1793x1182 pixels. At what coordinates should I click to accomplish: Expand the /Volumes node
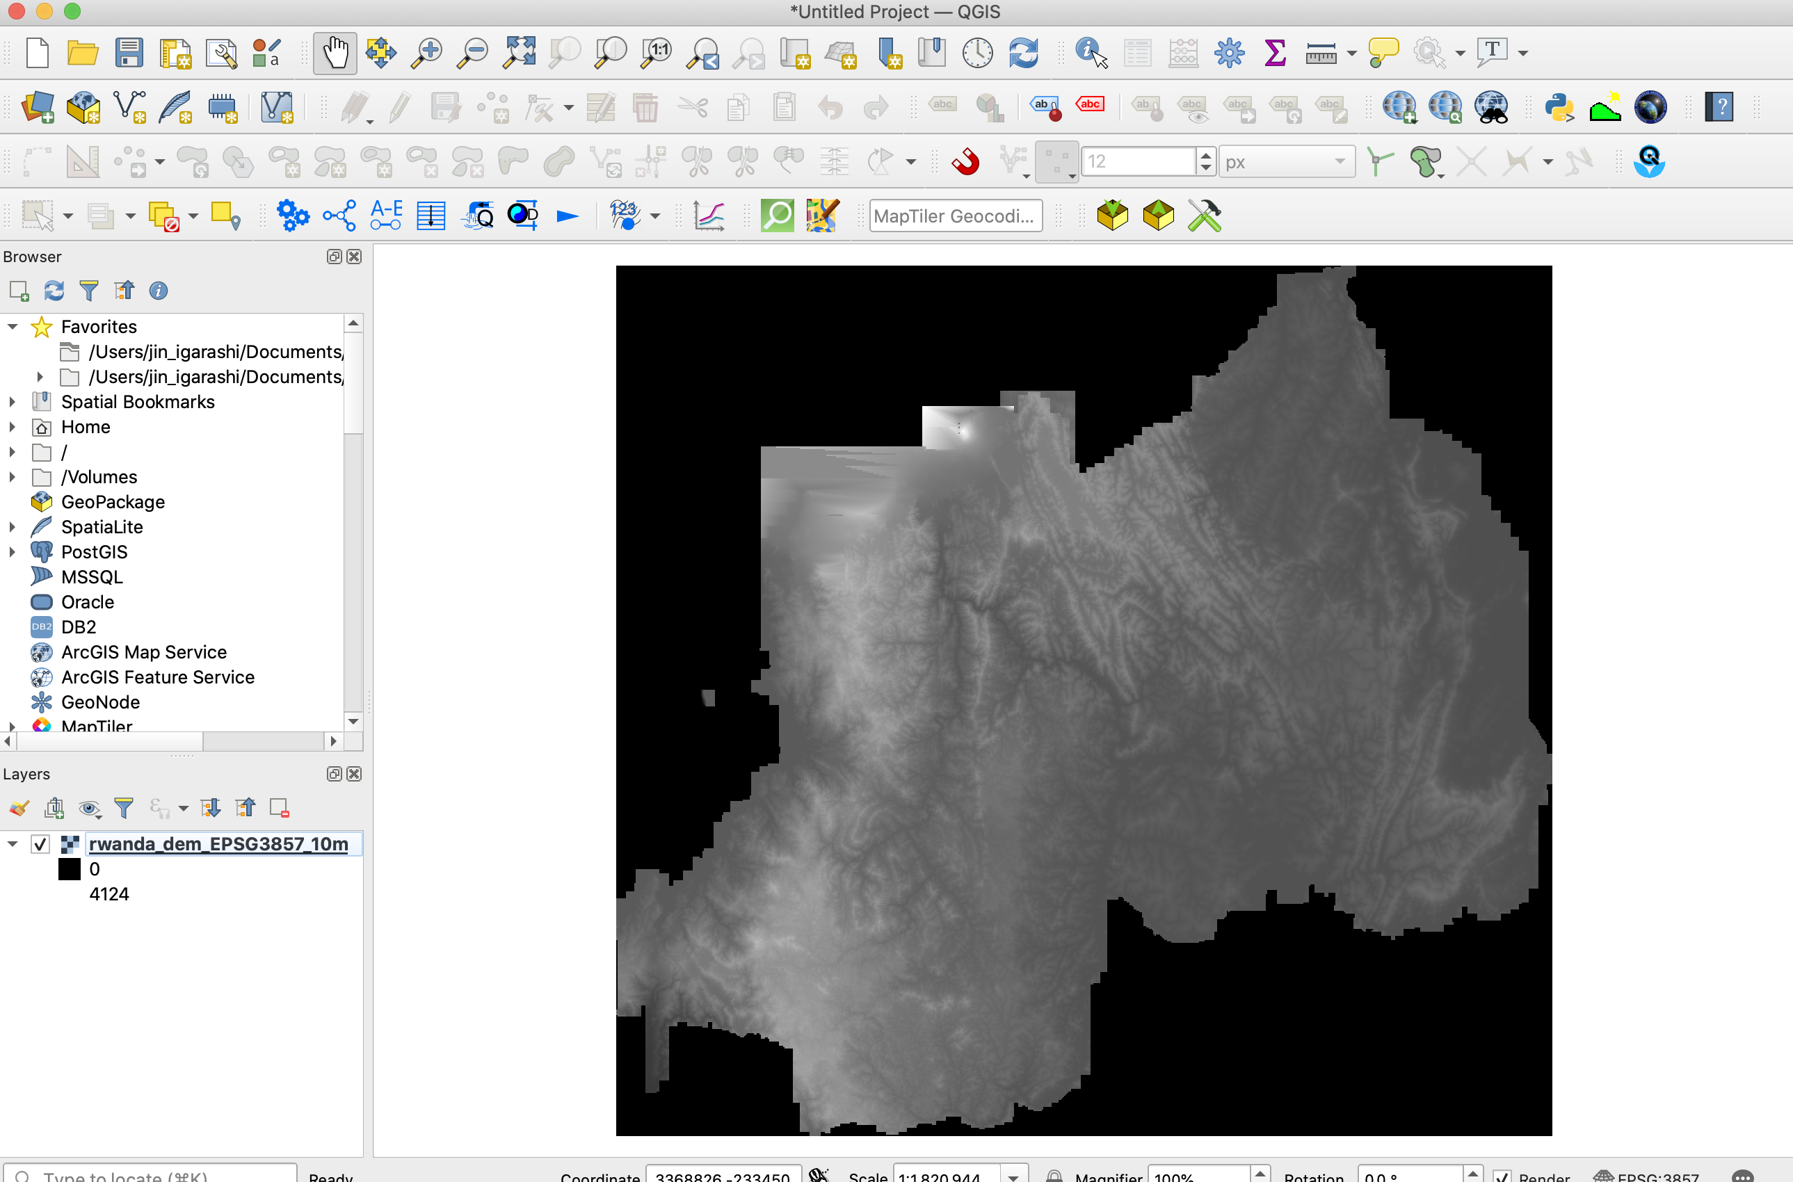(12, 476)
